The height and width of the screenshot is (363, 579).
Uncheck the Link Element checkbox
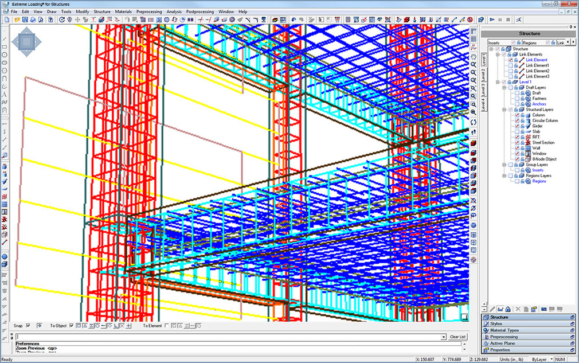click(511, 60)
